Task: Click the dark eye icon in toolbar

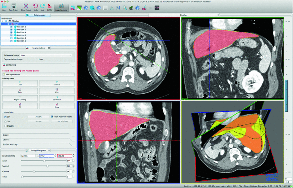Action: [157, 8]
